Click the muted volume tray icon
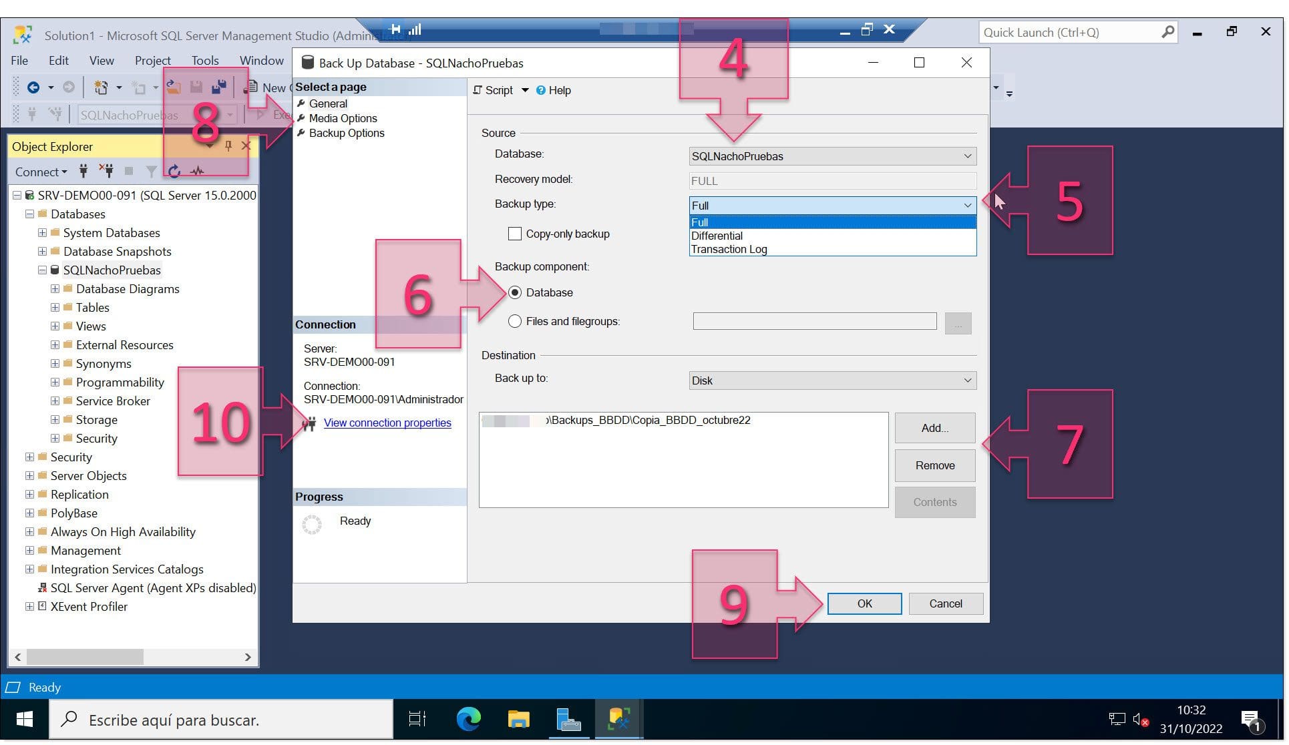This screenshot has width=1289, height=745. click(1140, 720)
